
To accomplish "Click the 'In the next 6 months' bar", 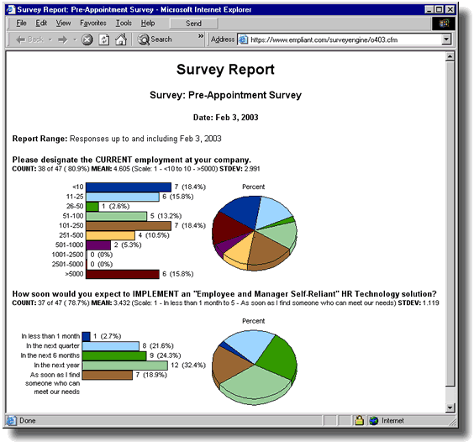I will pos(114,355).
